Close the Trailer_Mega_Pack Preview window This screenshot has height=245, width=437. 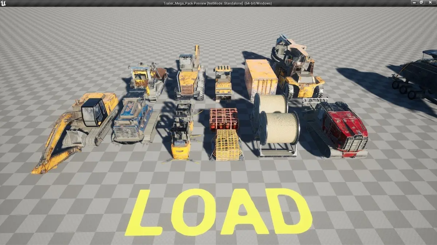[x=430, y=3]
